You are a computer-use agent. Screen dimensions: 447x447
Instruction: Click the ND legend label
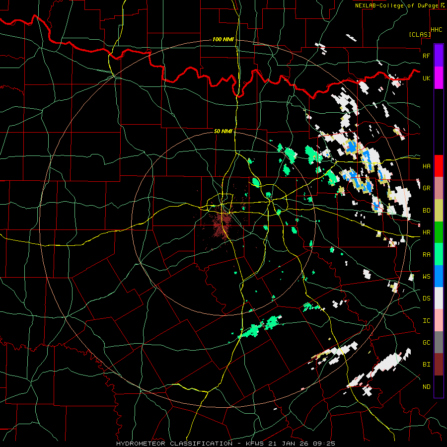pos(426,387)
